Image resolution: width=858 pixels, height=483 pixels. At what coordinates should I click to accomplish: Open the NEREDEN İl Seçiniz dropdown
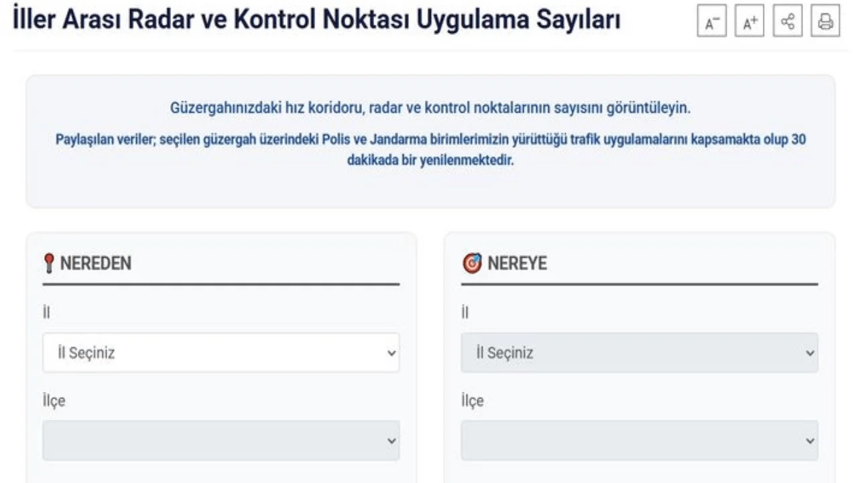(x=221, y=353)
